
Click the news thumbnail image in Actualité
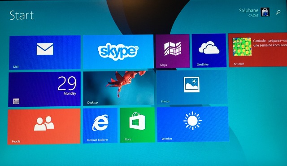(x=242, y=47)
